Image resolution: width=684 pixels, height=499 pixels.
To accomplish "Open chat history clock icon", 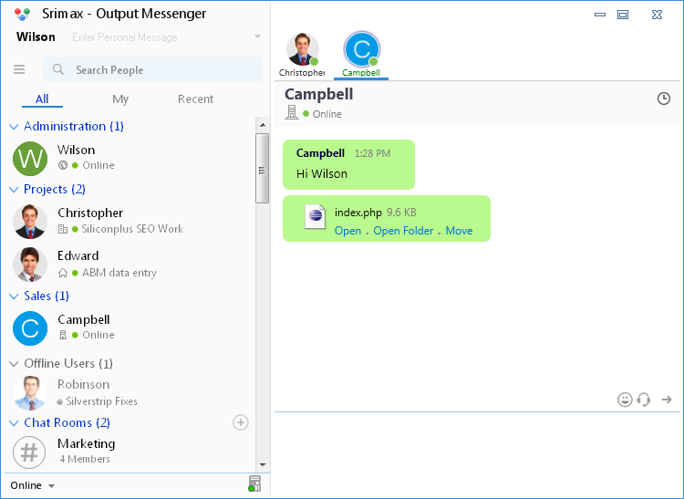I will click(x=664, y=99).
